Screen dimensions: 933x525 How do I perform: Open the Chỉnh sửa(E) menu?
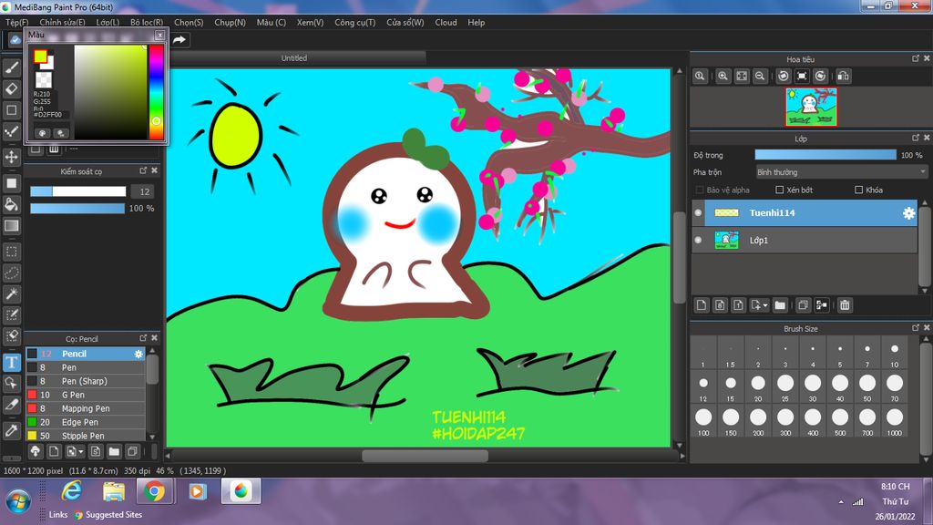click(62, 23)
